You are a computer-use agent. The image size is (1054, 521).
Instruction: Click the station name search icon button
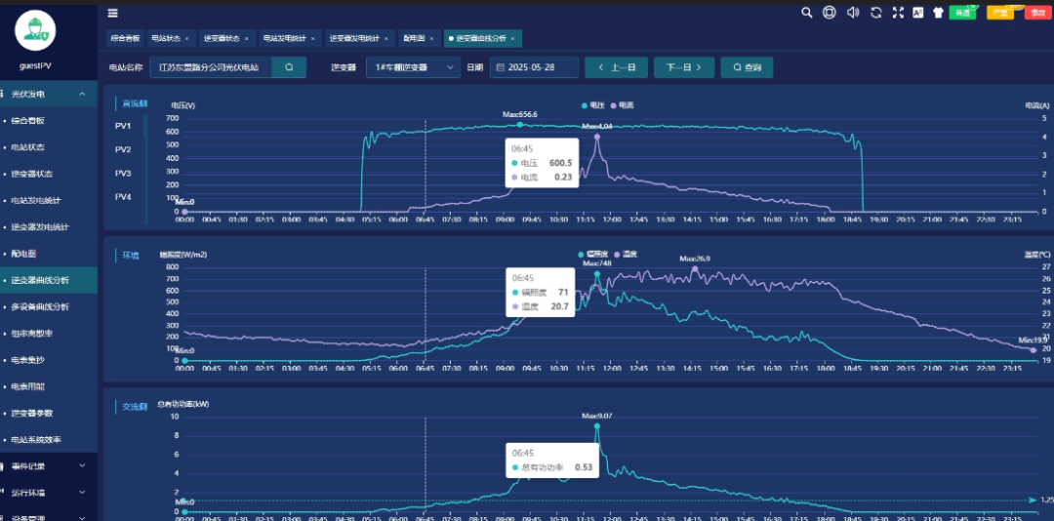(x=289, y=67)
